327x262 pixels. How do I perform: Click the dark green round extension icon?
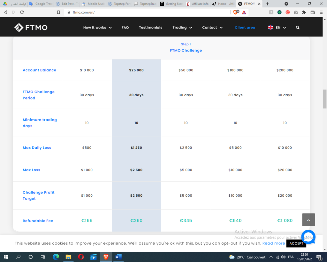tap(279, 12)
